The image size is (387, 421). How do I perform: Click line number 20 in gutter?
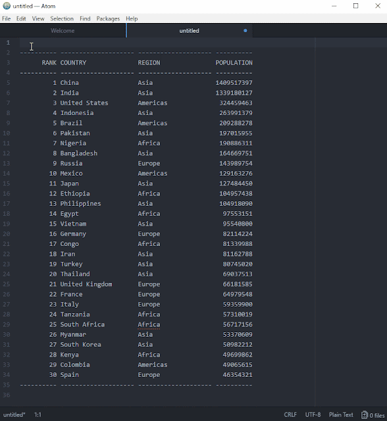[x=7, y=234]
